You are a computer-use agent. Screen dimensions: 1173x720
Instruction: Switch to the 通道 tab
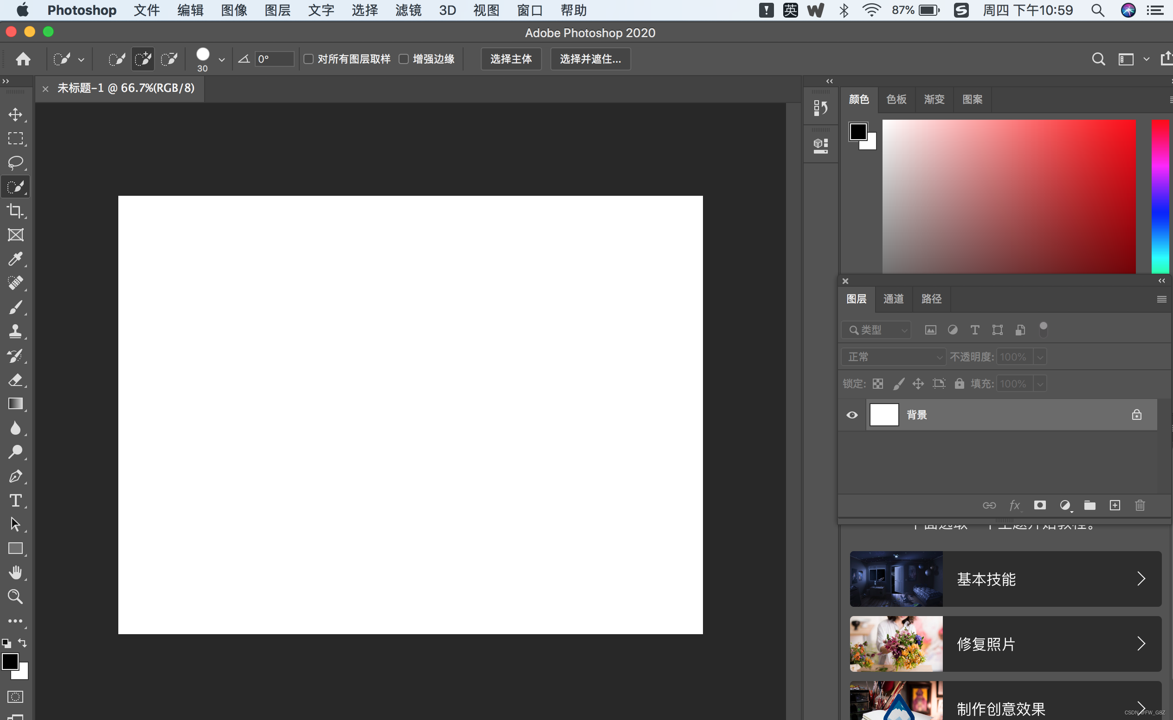(893, 299)
